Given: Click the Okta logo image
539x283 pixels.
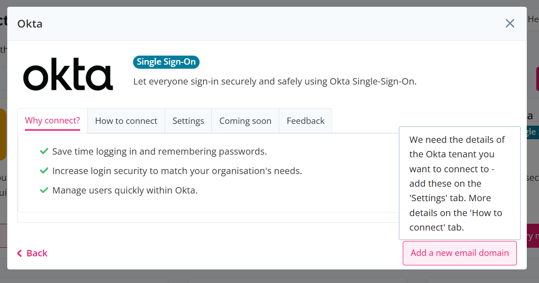Looking at the screenshot, I should pos(68,74).
